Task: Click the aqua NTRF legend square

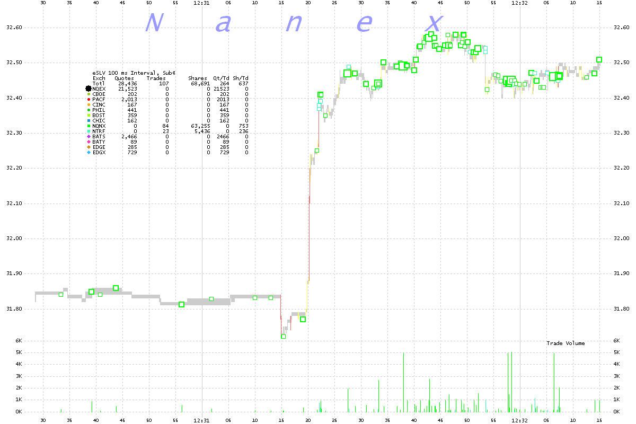Action: pyautogui.click(x=89, y=131)
